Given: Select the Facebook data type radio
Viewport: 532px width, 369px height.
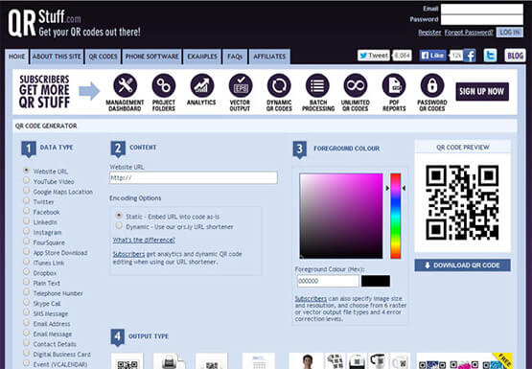Looking at the screenshot, I should (27, 211).
